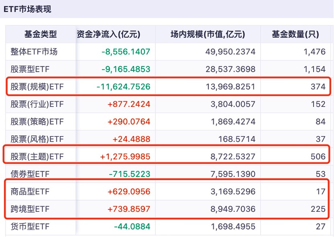Click the 基金数量(只) column header
334x237 pixels.
click(295, 34)
